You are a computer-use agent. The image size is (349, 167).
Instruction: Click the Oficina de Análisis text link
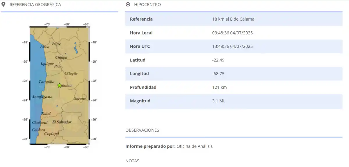point(194,146)
